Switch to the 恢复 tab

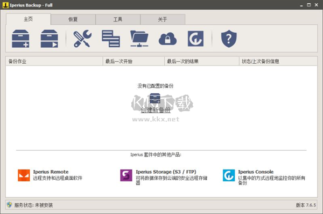[73, 19]
